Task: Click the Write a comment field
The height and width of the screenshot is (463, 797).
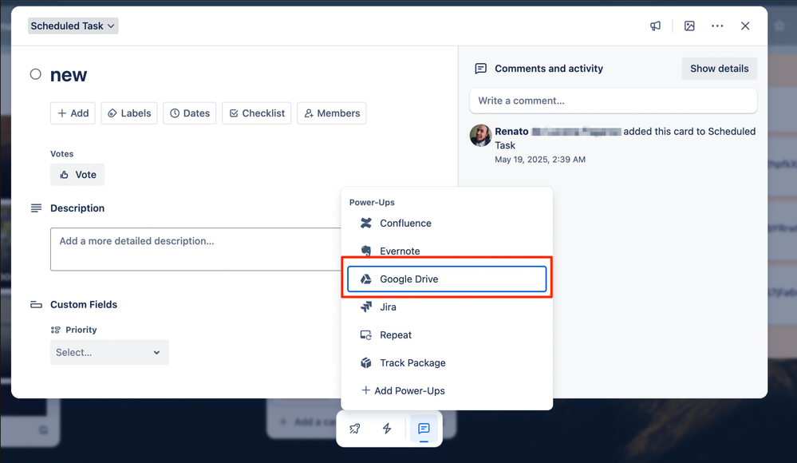Action: (x=613, y=101)
